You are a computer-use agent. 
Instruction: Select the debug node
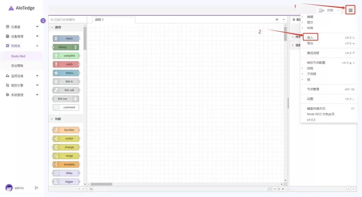coord(66,47)
